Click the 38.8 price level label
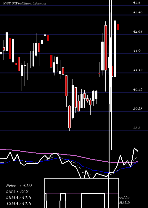The image size is (148, 208). point(136,128)
